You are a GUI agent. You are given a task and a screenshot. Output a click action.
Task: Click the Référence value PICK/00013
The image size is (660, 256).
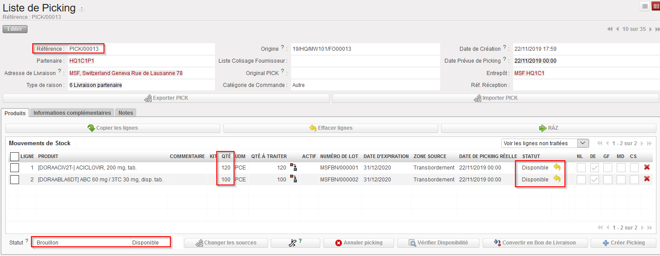84,49
